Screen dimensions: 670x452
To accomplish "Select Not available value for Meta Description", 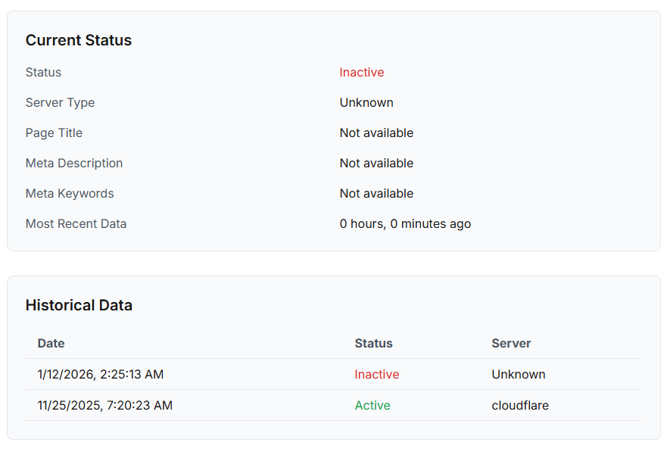I will [376, 164].
